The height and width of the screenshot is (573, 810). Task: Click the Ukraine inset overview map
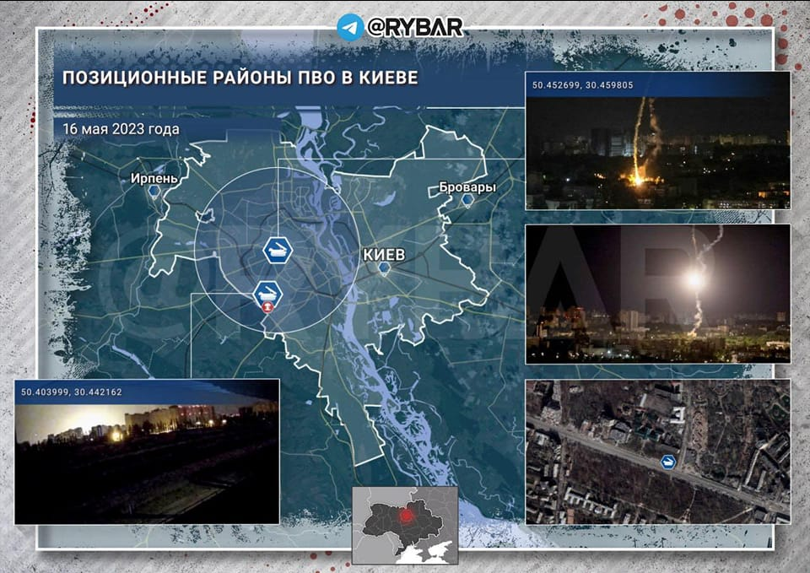[x=405, y=524]
